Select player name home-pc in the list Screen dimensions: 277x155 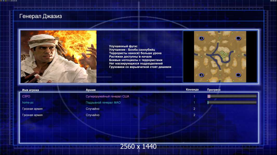tap(28, 103)
